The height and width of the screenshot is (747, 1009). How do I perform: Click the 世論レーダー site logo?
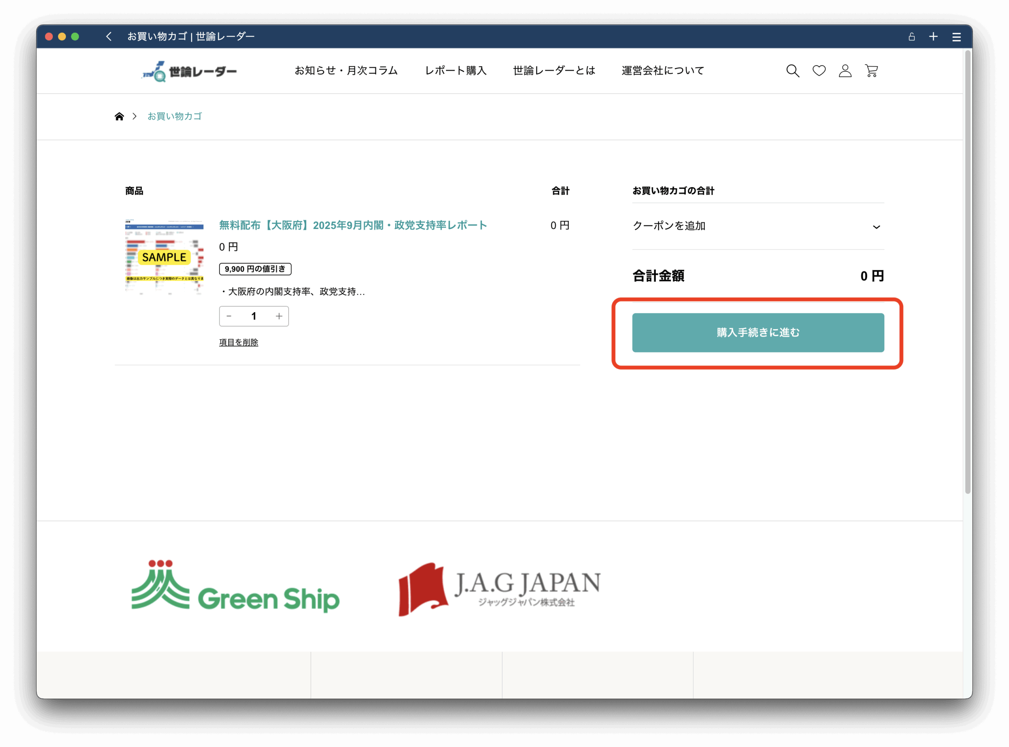189,71
